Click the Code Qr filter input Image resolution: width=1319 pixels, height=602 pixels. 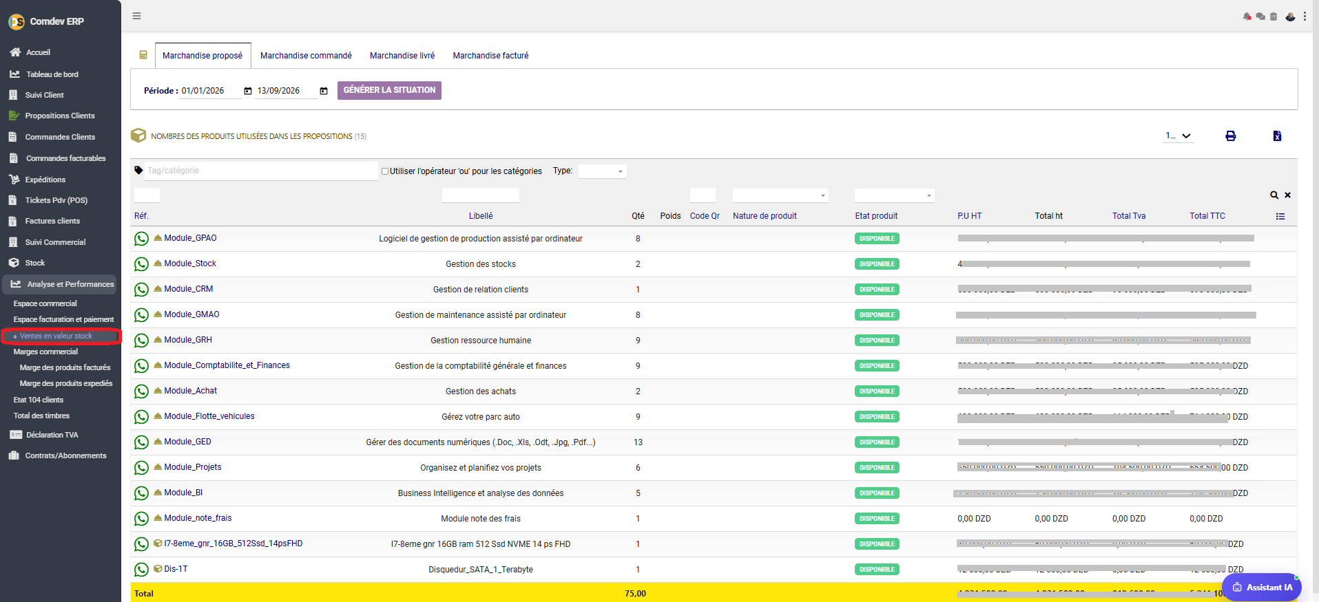point(703,195)
